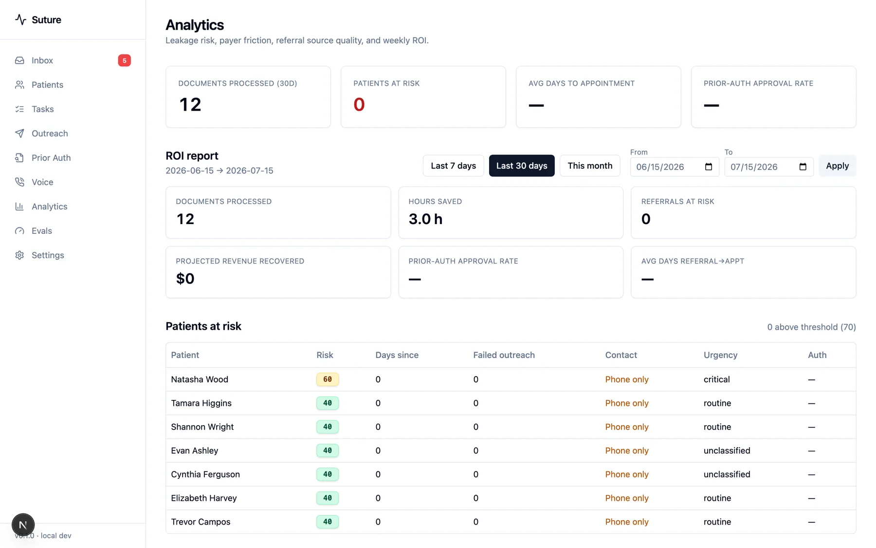This screenshot has width=876, height=548.
Task: Click the Prior Auth document icon
Action: 19,158
